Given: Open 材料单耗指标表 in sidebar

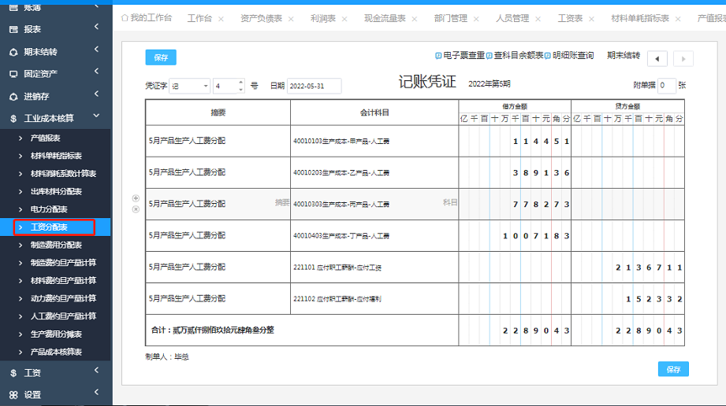Looking at the screenshot, I should 56,156.
